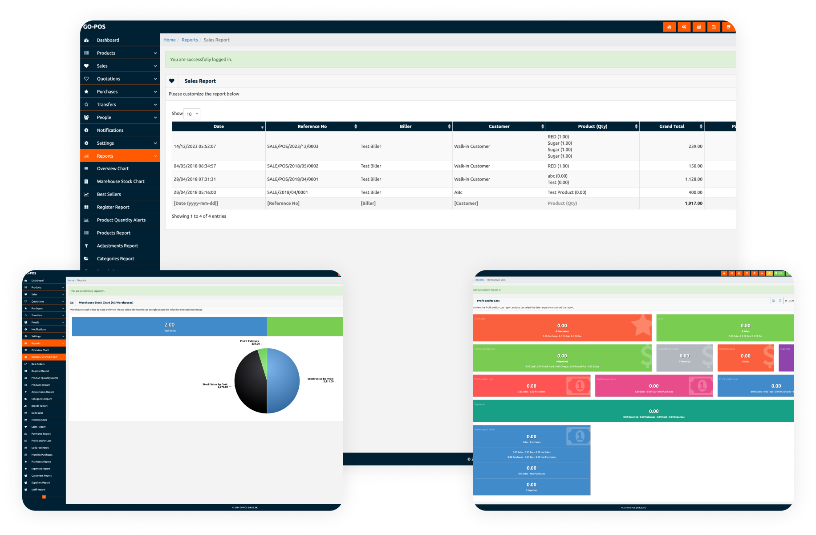Image resolution: width=816 pixels, height=535 pixels.
Task: Click the Reports breadcrumb link
Action: (190, 40)
